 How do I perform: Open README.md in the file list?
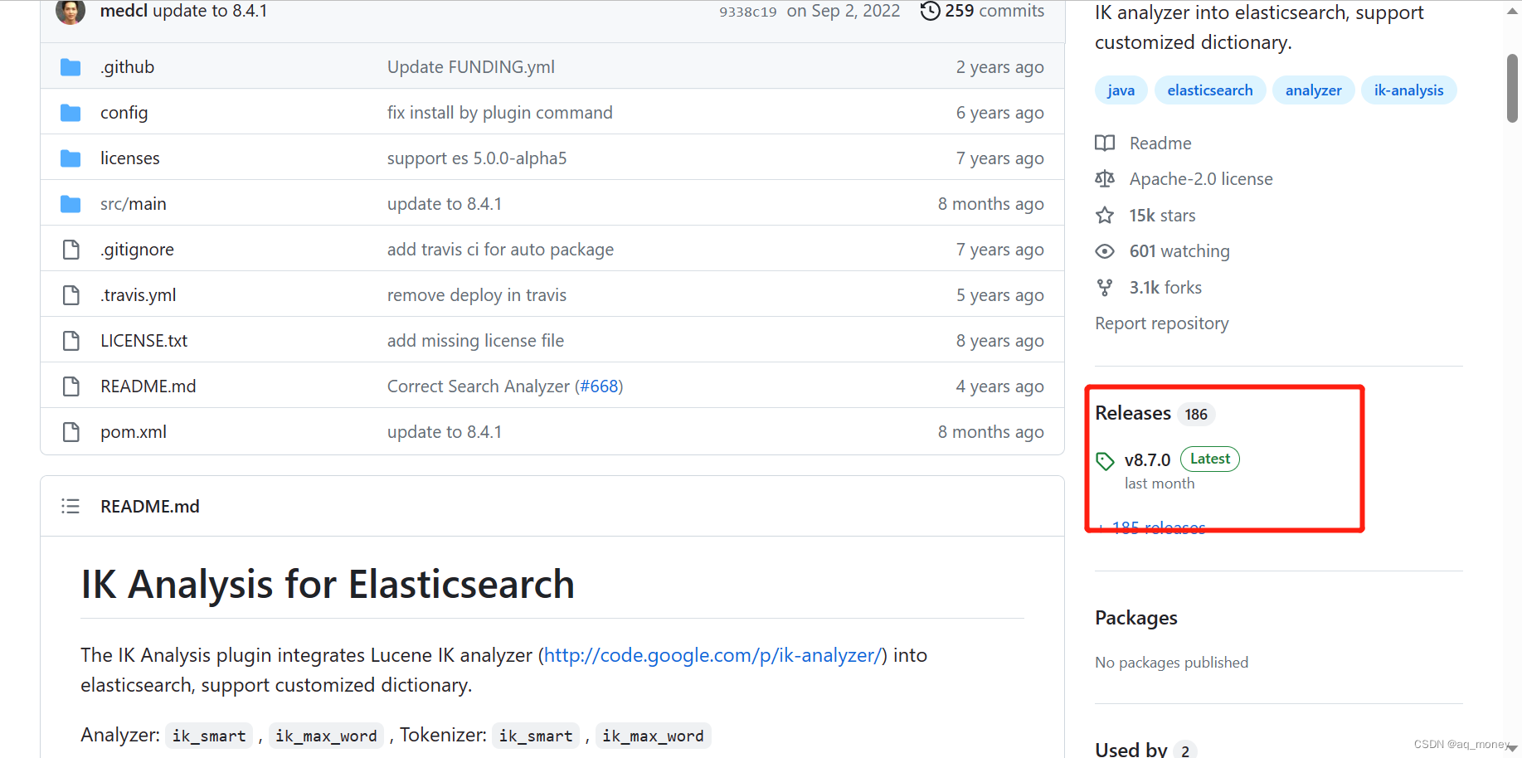148,386
